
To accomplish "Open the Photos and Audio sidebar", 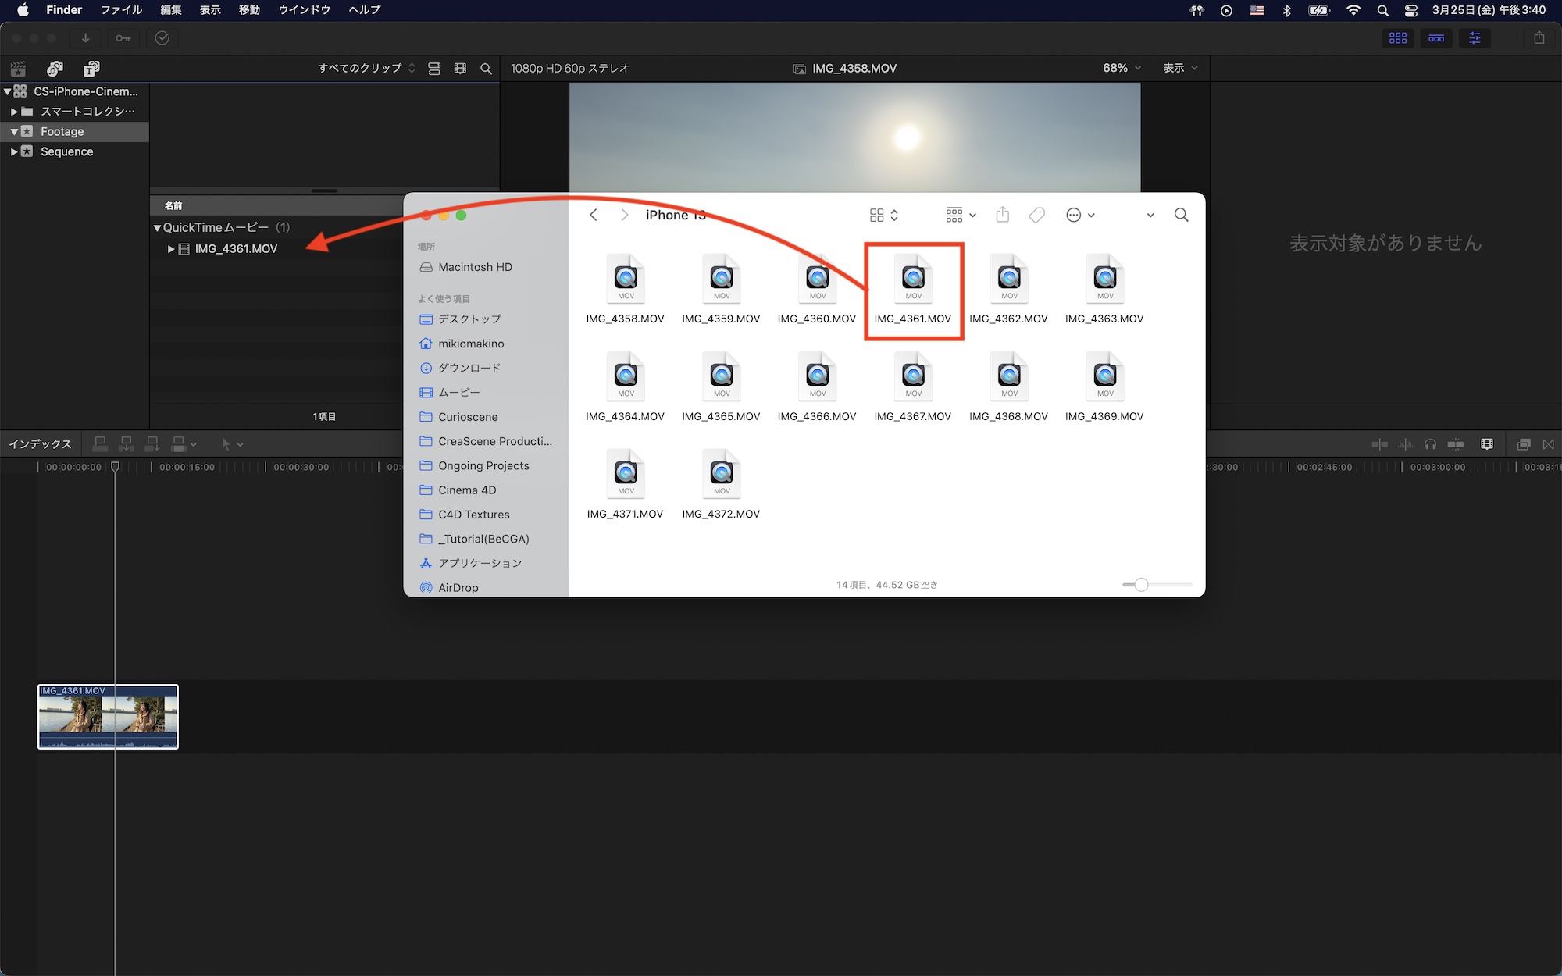I will coord(55,69).
